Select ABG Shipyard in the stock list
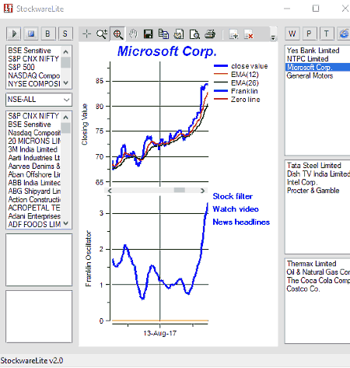350x368 pixels. pos(34,191)
